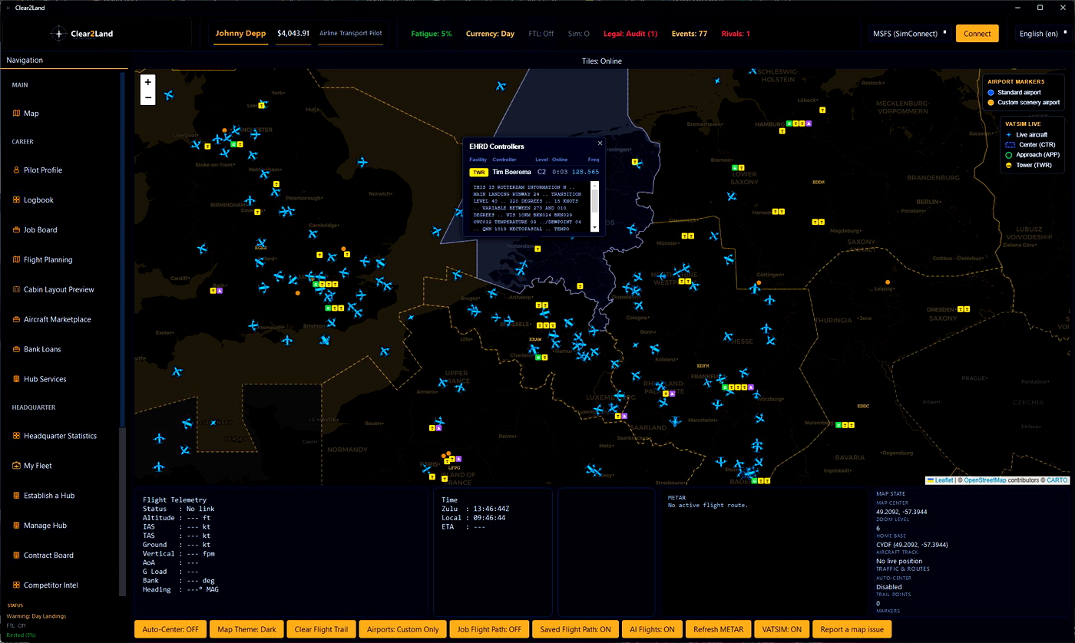Click the Sim: O status indicator
This screenshot has width=1075, height=643.
click(x=579, y=34)
